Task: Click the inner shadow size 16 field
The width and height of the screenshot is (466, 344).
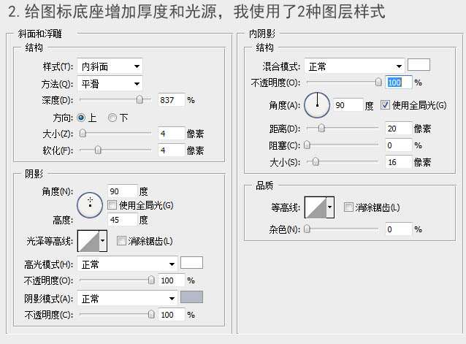Action: pos(399,162)
